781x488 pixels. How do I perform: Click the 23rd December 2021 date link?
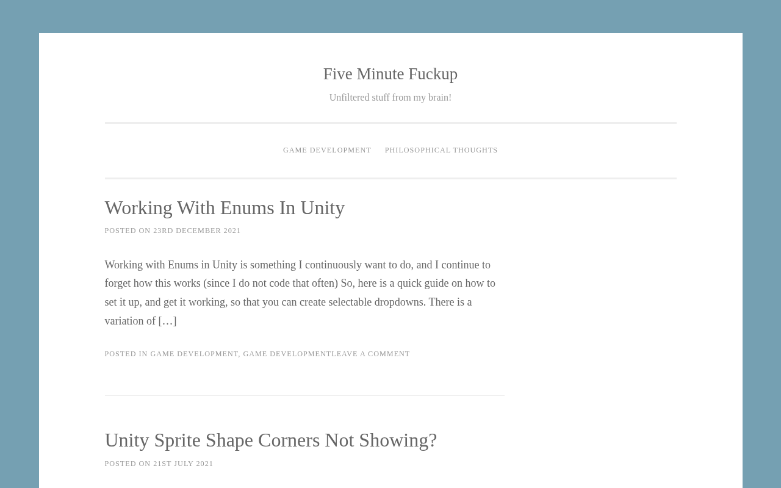(196, 231)
